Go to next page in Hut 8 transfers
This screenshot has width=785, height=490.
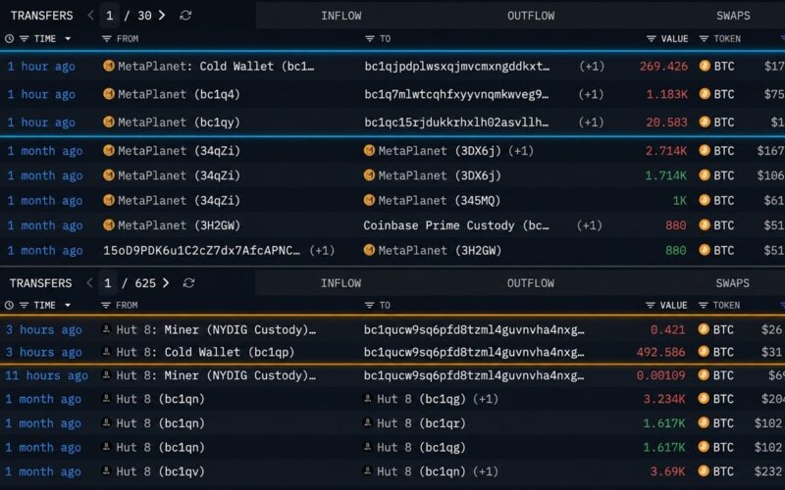click(x=165, y=283)
